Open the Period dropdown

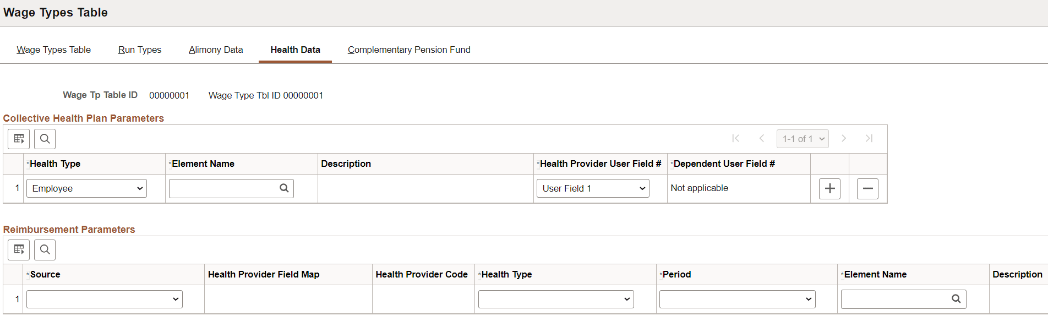(736, 299)
